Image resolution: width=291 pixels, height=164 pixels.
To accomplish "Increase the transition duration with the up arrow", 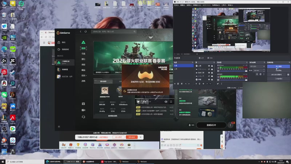I will (x=264, y=70).
